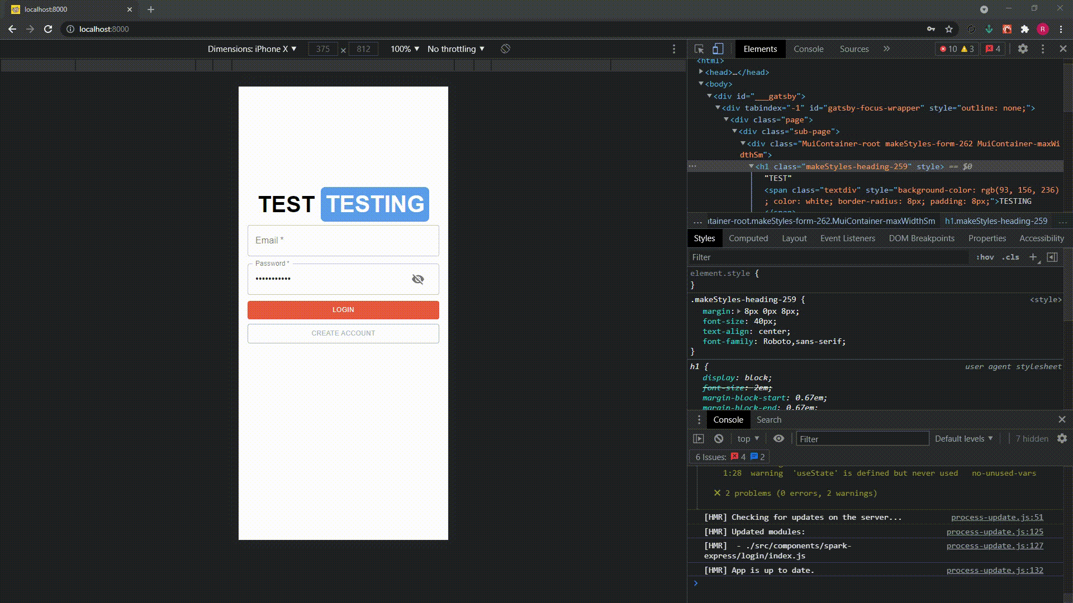Open the Dimensions iPhone X dropdown

[252, 49]
